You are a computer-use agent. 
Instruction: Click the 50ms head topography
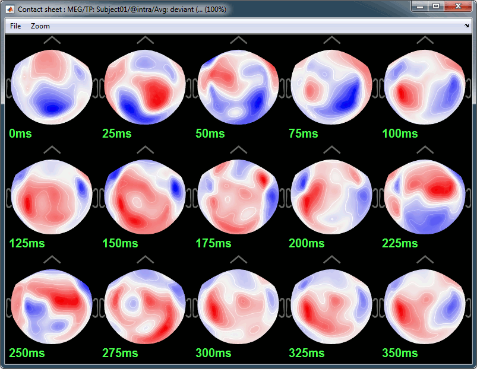(x=238, y=87)
